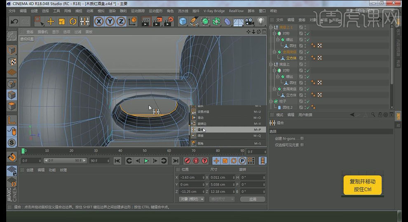Click the 0F–90F timeline range slider
Image resolution: width=408 pixels, height=222 pixels.
[x=65, y=161]
